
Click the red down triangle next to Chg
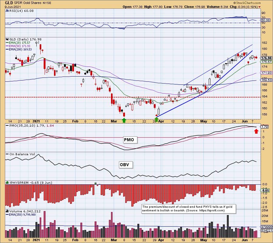click(259, 7)
